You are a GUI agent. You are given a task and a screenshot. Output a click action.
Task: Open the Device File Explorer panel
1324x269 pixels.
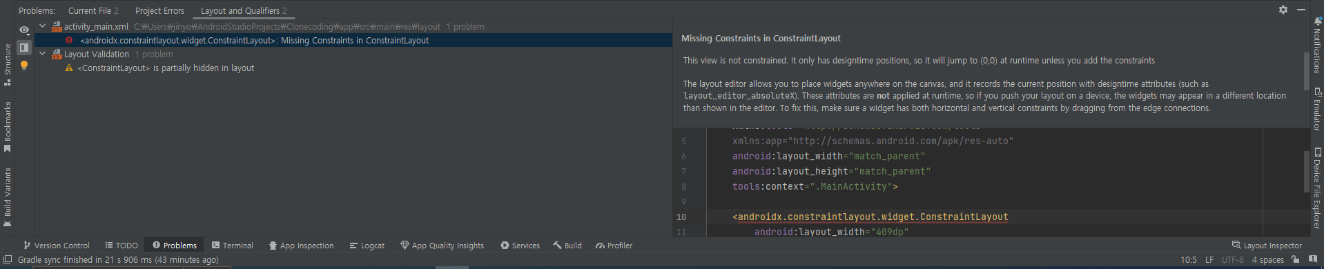[1317, 188]
